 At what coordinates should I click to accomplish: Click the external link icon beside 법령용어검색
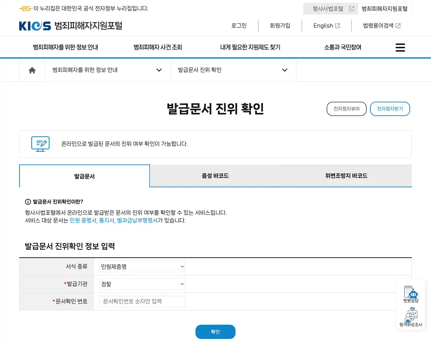point(398,26)
